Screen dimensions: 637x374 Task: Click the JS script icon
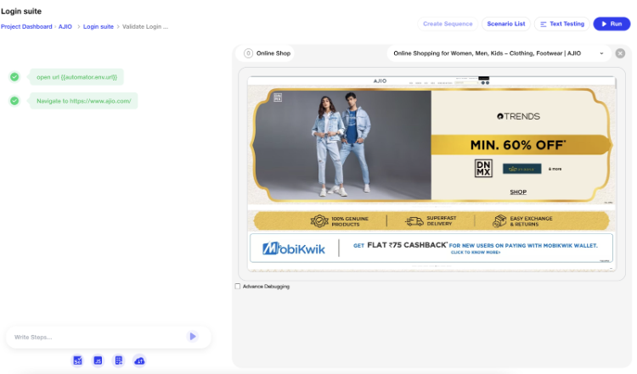[x=98, y=360]
